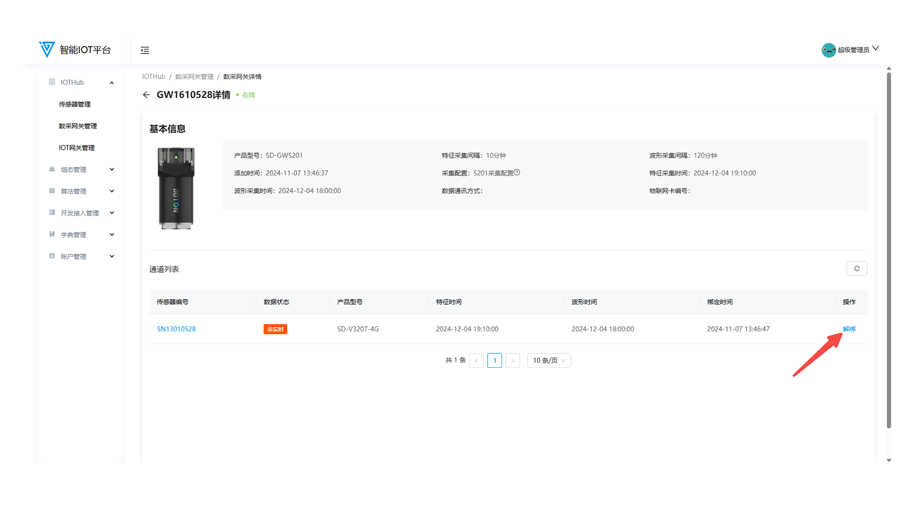Open 数采网关管理 in the sidebar
Viewport: 915px width, 515px height.
tap(78, 126)
